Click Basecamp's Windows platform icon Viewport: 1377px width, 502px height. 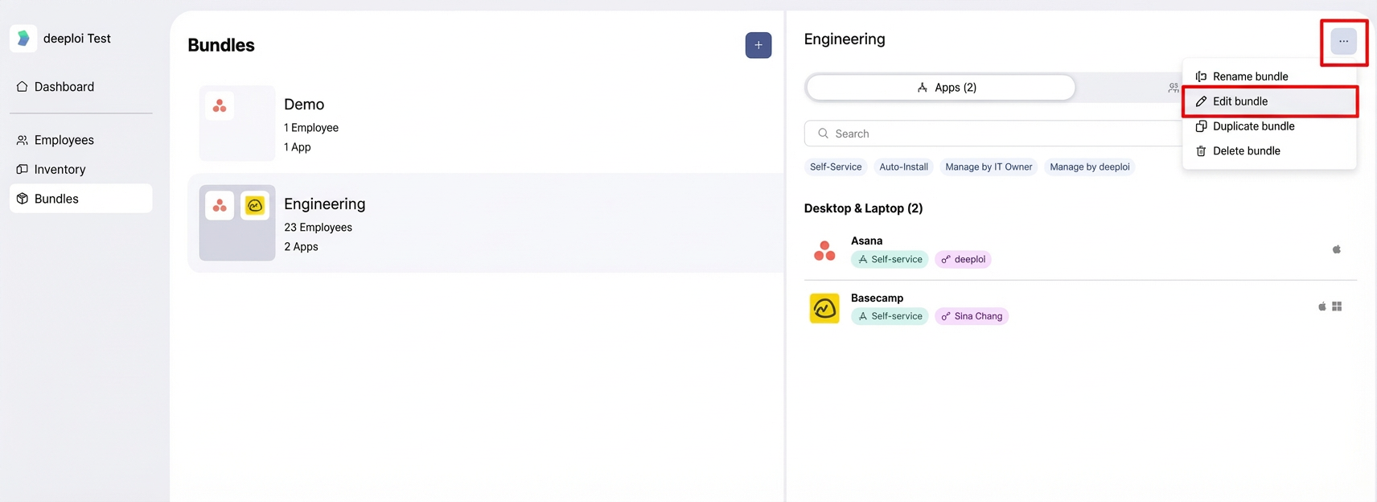[x=1337, y=307]
